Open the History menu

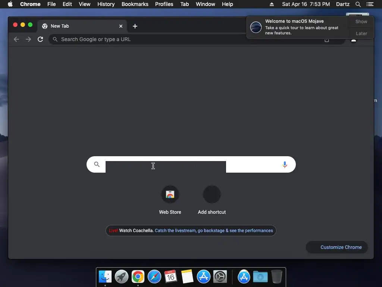(x=106, y=4)
